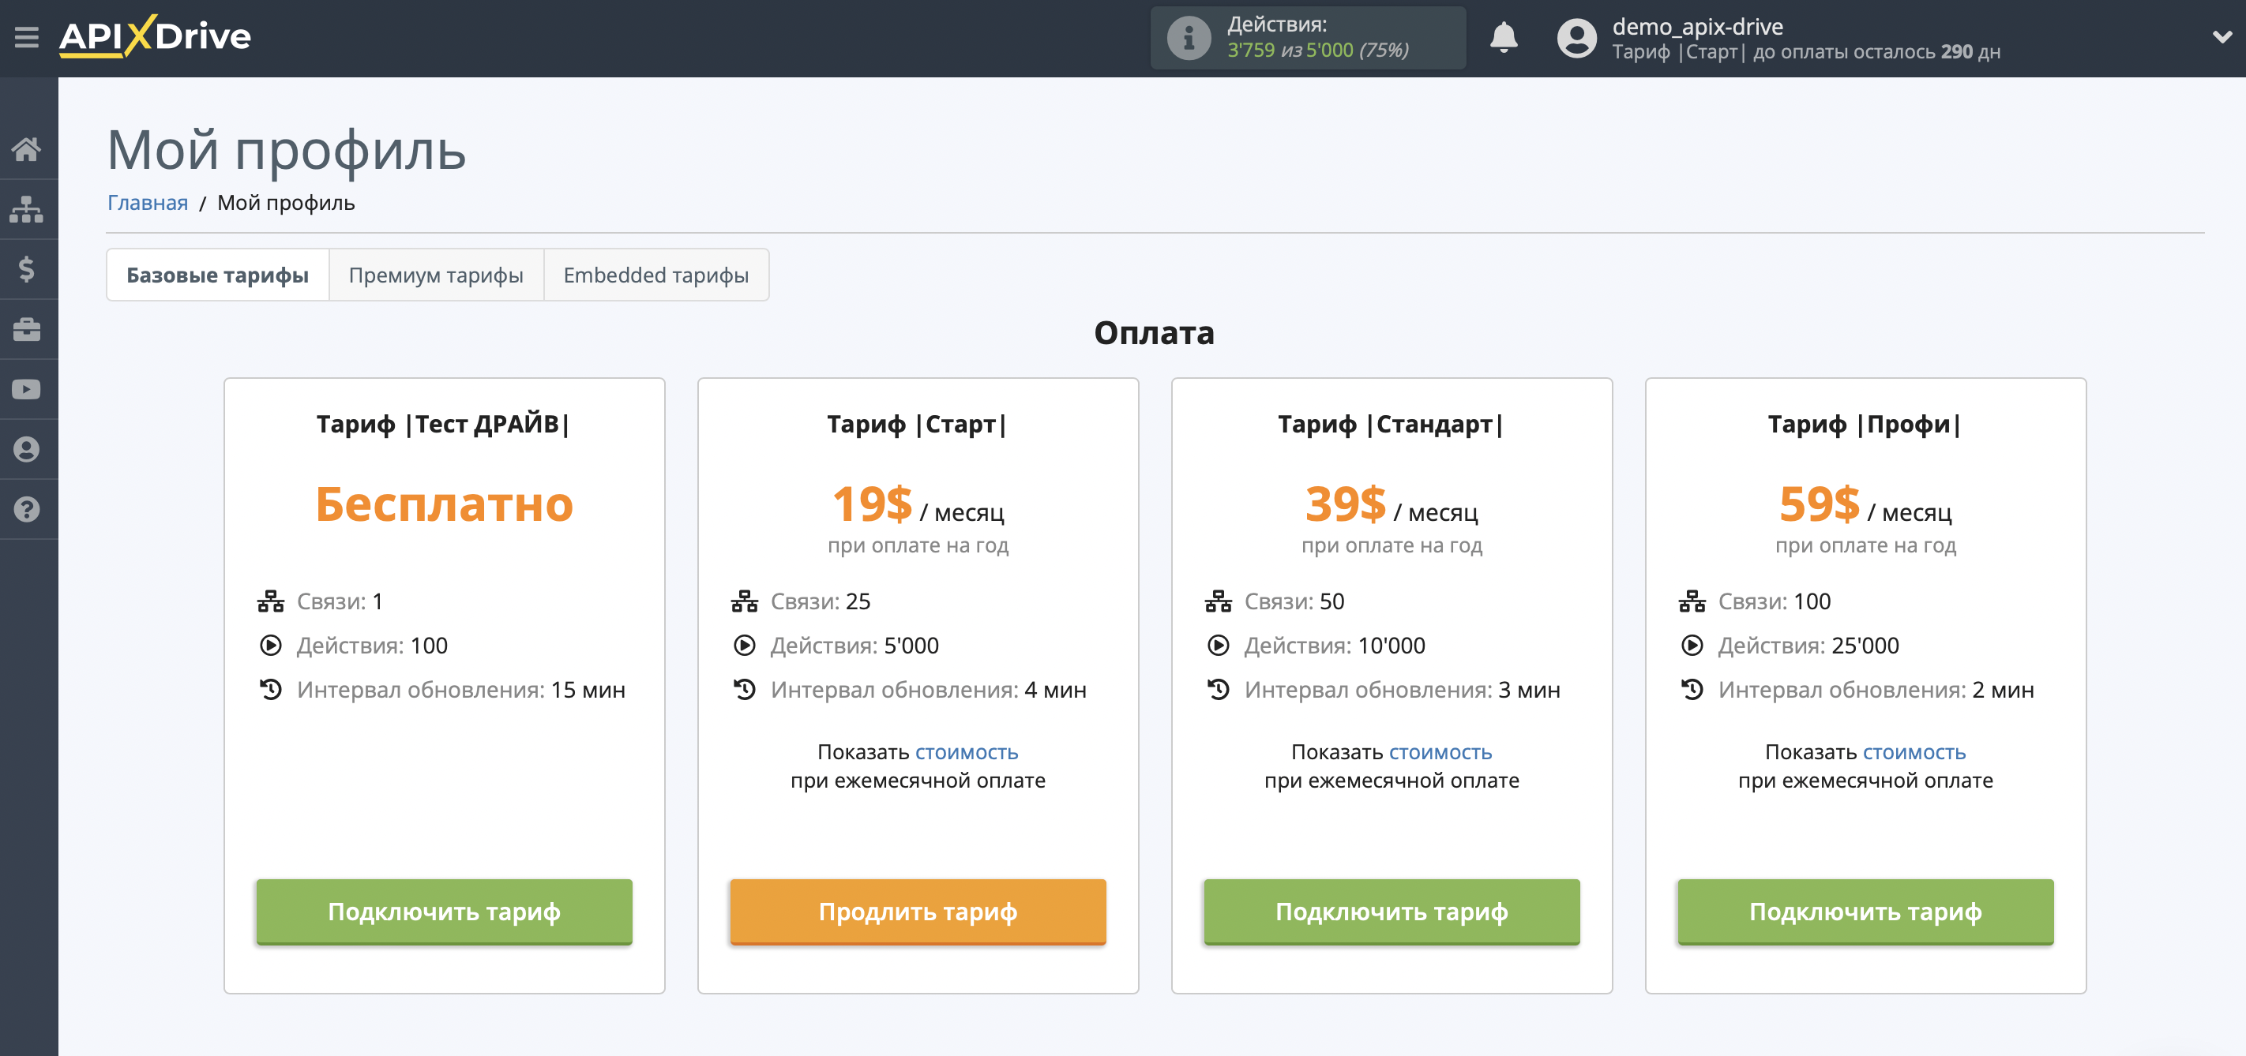Click the update interval icon in Профи card
The height and width of the screenshot is (1056, 2246).
pyautogui.click(x=1692, y=690)
